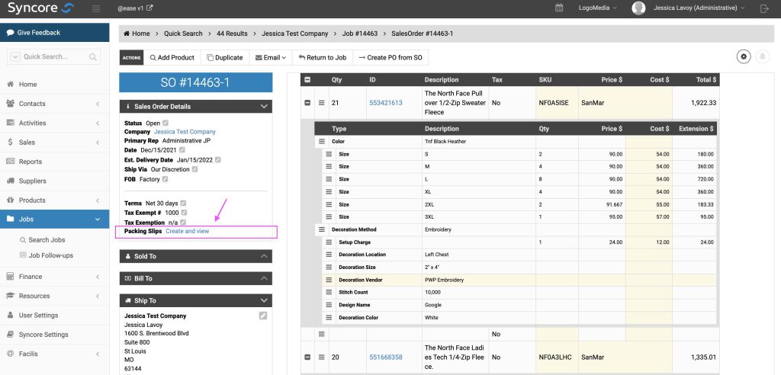Click drag handle on Stitch Count row
The image size is (781, 375).
coord(329,293)
